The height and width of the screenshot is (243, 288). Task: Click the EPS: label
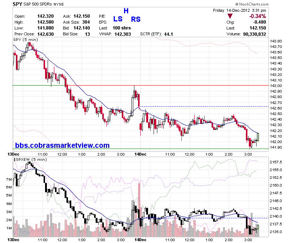point(103,22)
